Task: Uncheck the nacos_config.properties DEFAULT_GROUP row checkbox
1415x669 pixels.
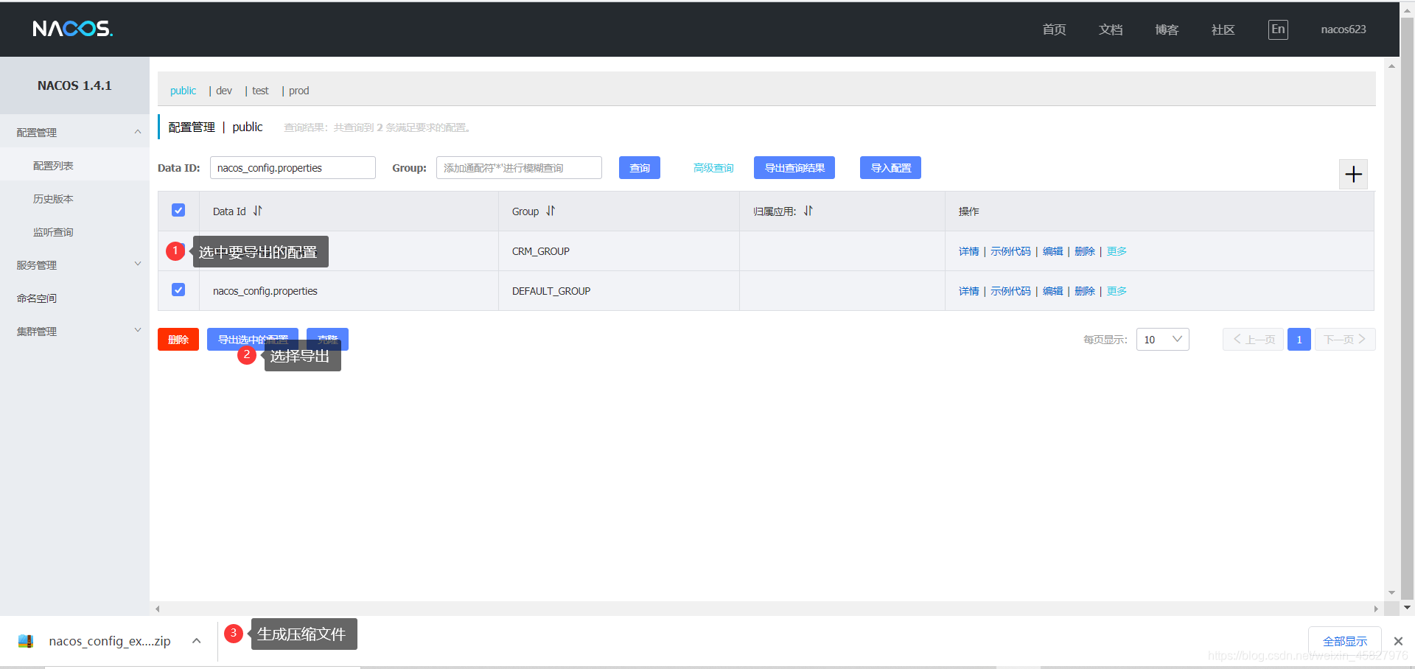Action: pyautogui.click(x=178, y=290)
